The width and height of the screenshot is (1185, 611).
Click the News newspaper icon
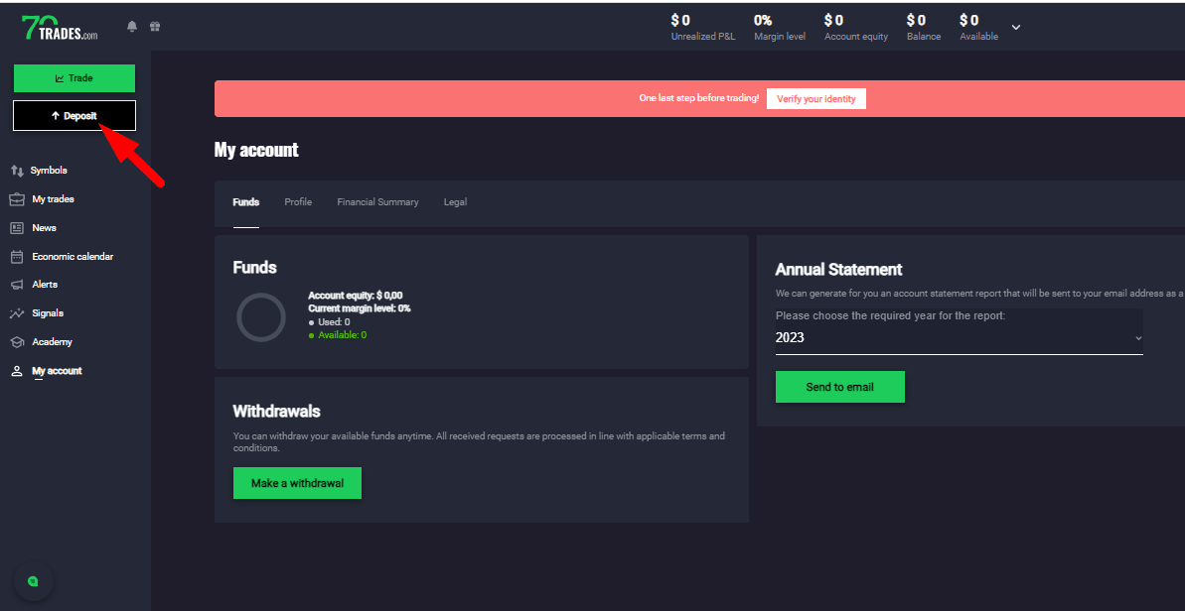(x=17, y=228)
